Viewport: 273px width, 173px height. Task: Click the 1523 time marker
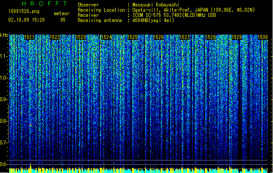(81, 37)
